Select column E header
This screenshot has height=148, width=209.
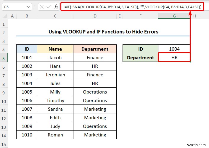(x=120, y=16)
